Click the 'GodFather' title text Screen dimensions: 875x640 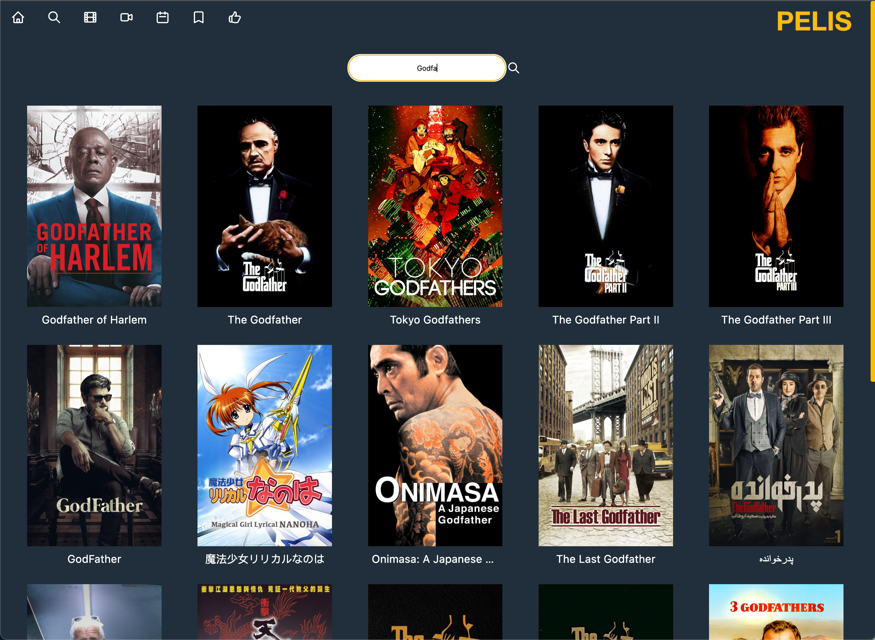click(94, 559)
